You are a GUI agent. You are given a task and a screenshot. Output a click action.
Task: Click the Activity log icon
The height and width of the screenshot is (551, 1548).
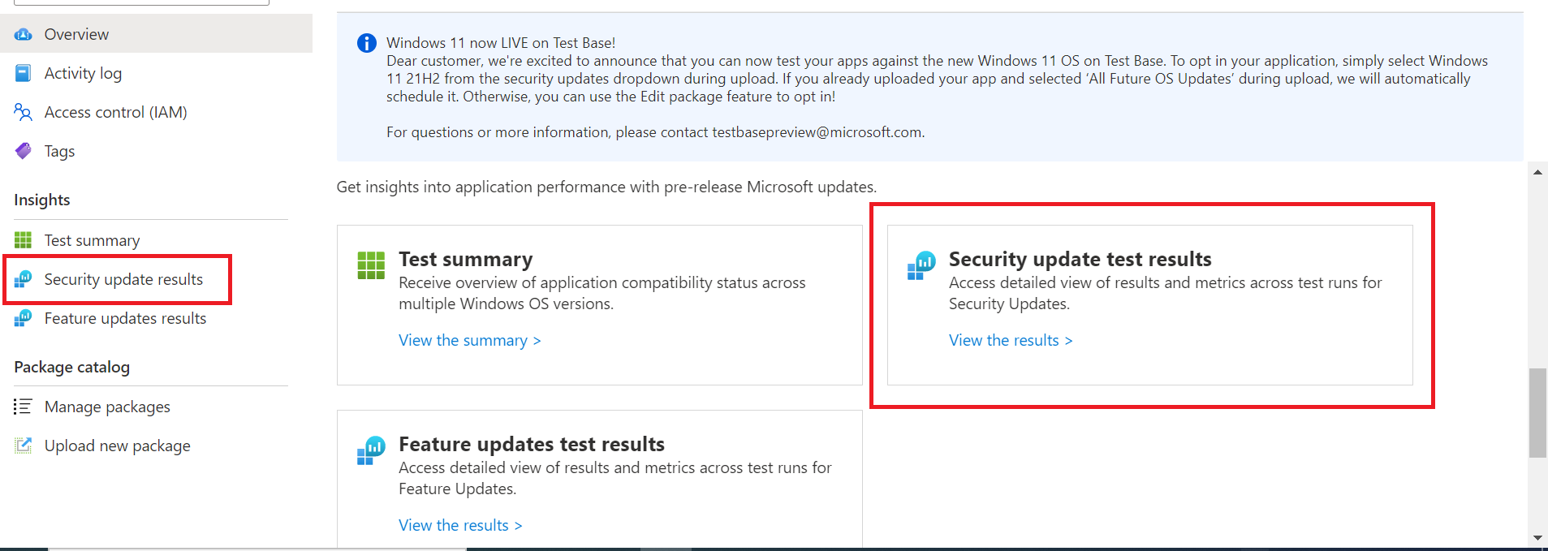click(24, 73)
